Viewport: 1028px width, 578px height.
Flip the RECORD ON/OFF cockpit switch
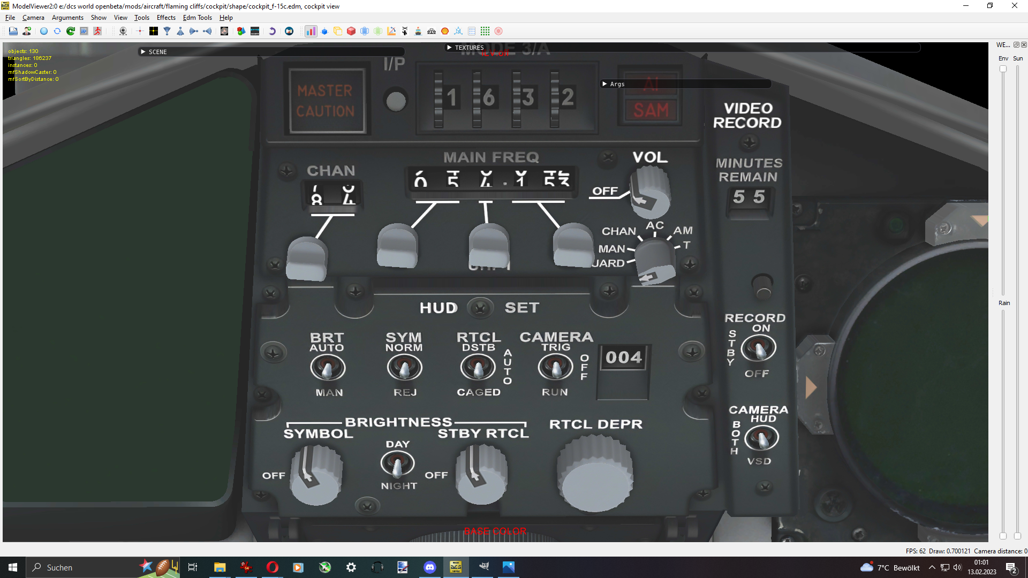[x=758, y=349]
